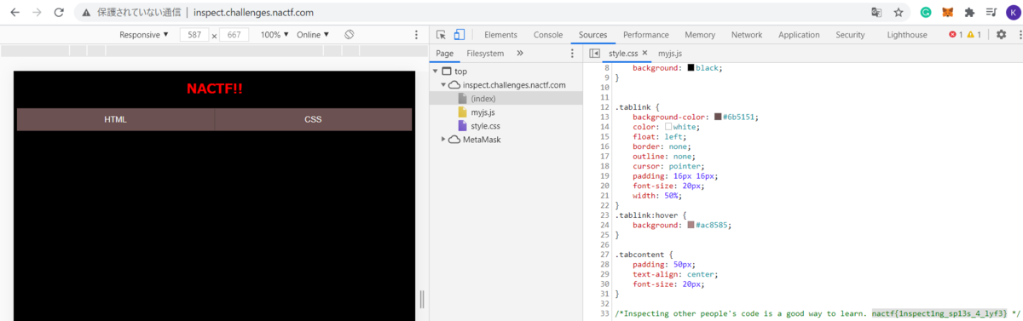The height and width of the screenshot is (321, 1023).
Task: Open the white color swatch on line 14
Action: (x=669, y=127)
